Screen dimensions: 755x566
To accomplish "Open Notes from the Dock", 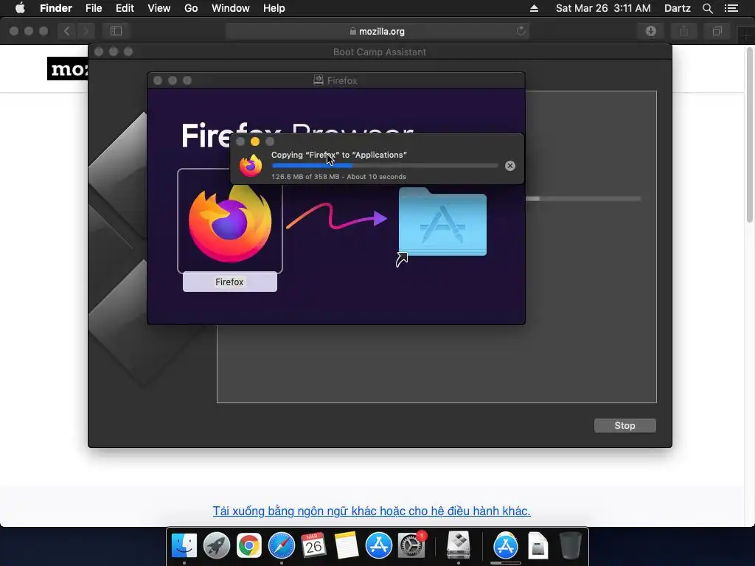I will point(347,546).
